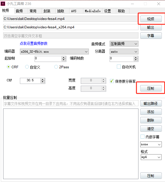Click the batch output path text box
The height and width of the screenshot is (182, 165).
(71, 103)
